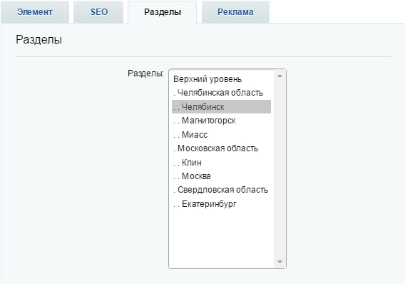Choose Московская область section

[221, 148]
